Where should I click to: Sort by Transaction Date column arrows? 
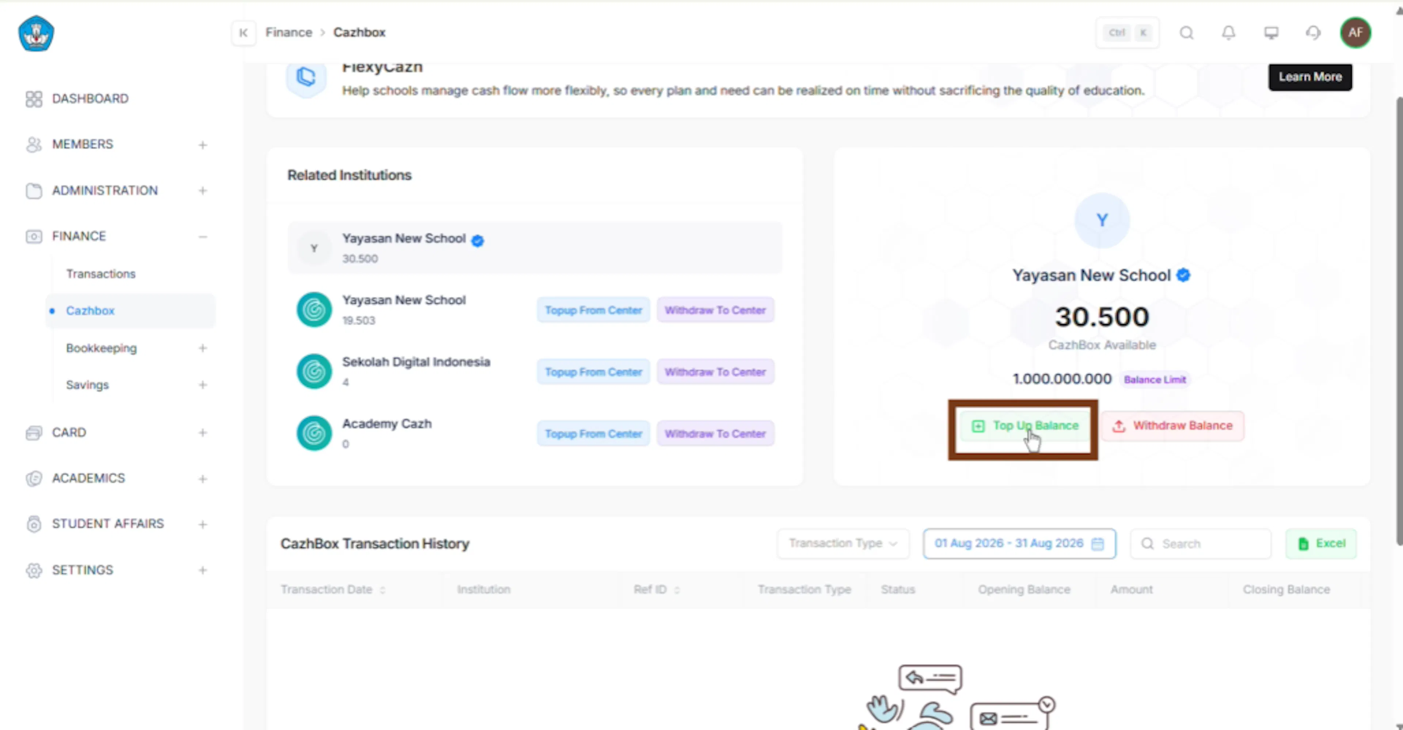point(382,589)
